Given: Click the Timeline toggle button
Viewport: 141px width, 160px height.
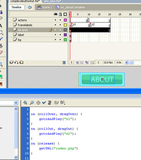Looking at the screenshot, I should point(17,7).
